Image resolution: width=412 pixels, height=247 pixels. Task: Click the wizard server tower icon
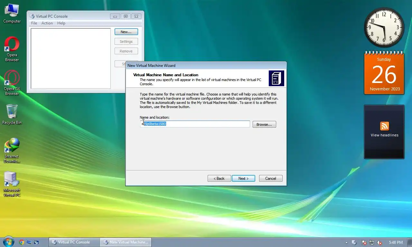(276, 78)
